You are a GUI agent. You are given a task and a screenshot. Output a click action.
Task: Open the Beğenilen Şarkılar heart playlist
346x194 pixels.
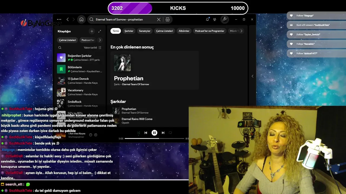point(80,58)
